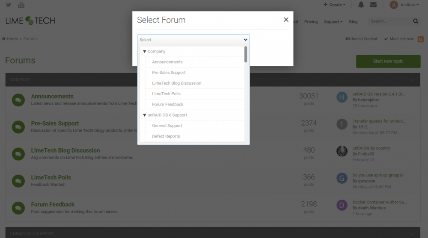Open topic 'unRAID OS version 6.4.1 St...'

[x=379, y=94]
